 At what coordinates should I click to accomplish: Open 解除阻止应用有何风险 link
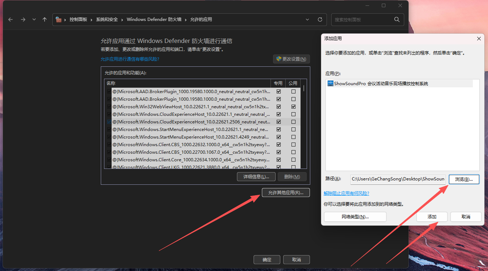[x=346, y=193]
